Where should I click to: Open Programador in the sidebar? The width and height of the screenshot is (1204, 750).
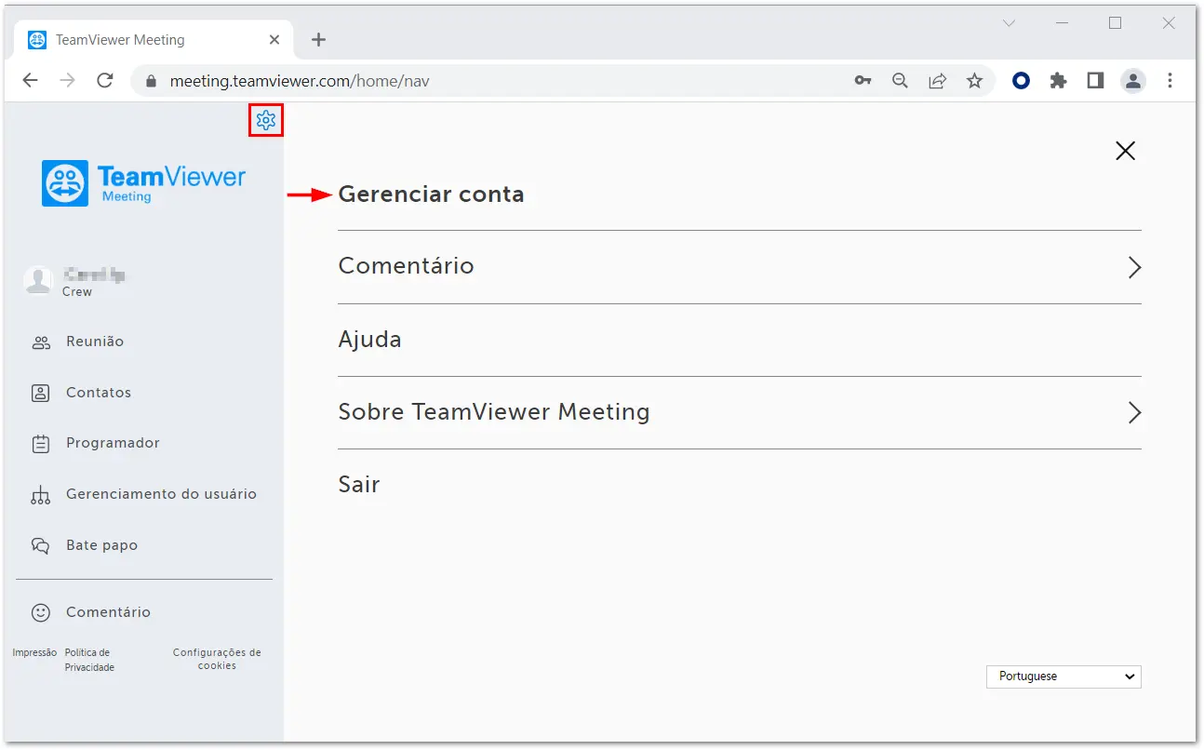(x=113, y=443)
